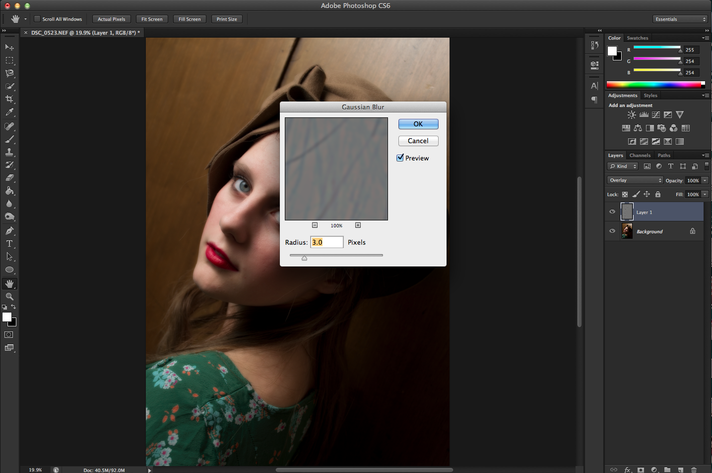
Task: Click the Fit Screen button
Action: click(x=152, y=19)
